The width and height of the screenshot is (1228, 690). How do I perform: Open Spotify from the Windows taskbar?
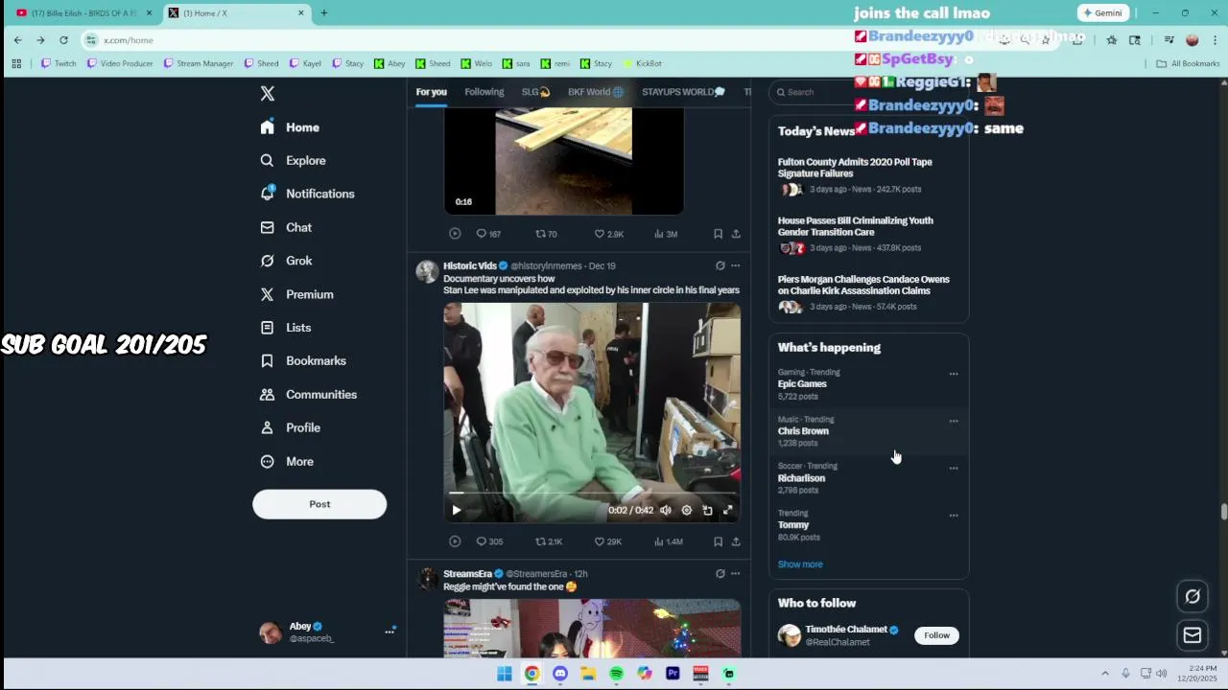click(x=616, y=674)
